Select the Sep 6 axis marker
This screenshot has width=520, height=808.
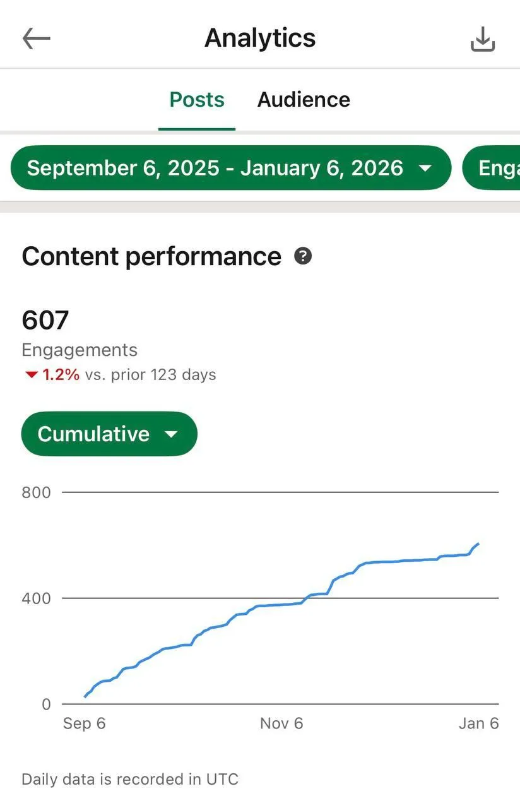click(x=84, y=723)
